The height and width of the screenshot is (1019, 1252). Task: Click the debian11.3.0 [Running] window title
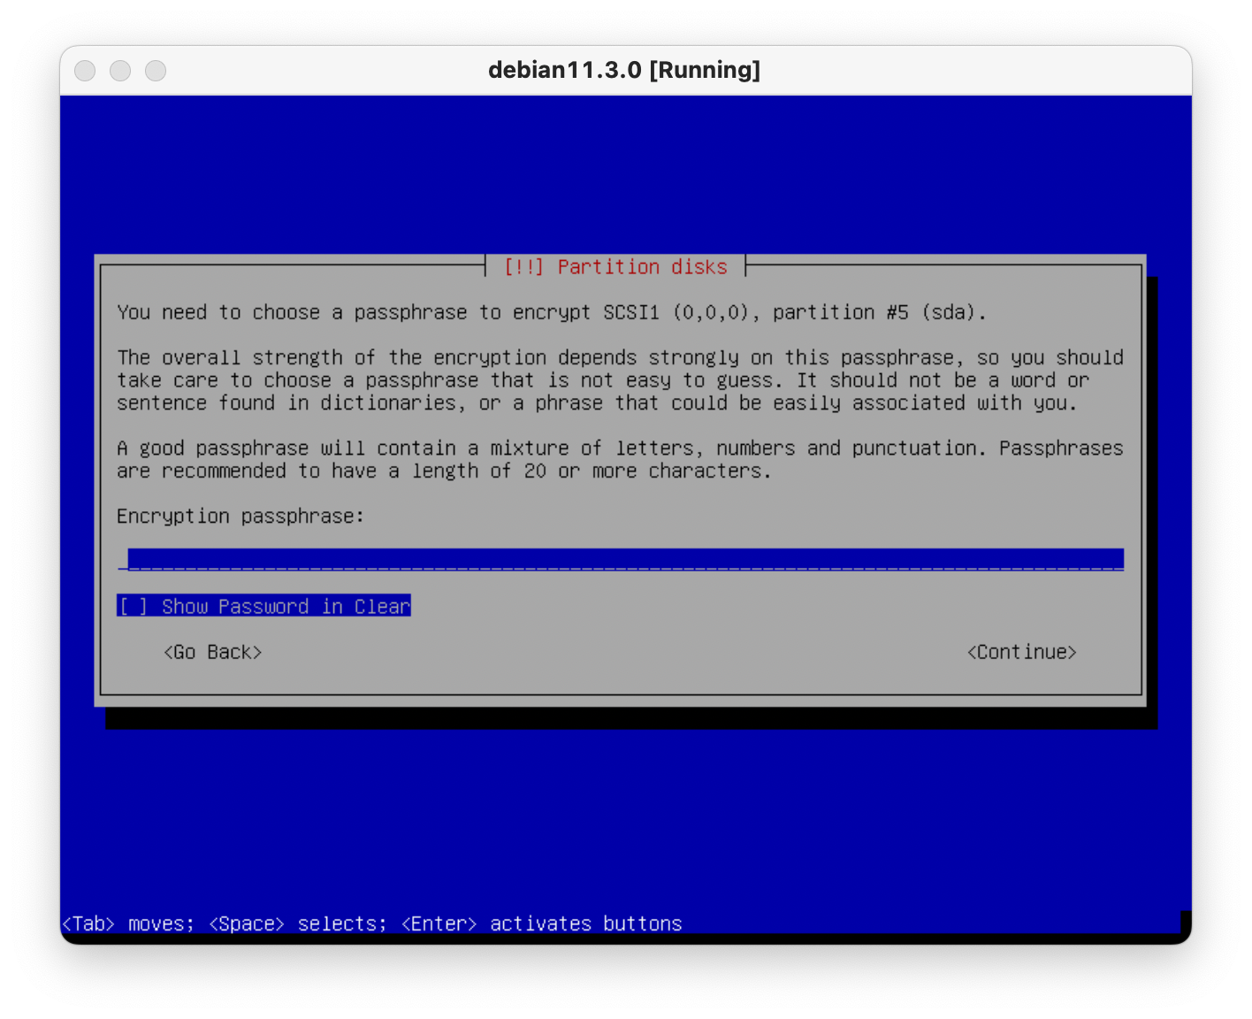624,71
